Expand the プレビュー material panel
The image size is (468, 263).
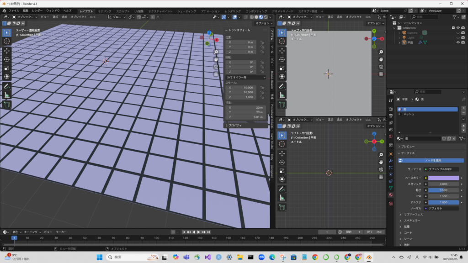tap(408, 146)
